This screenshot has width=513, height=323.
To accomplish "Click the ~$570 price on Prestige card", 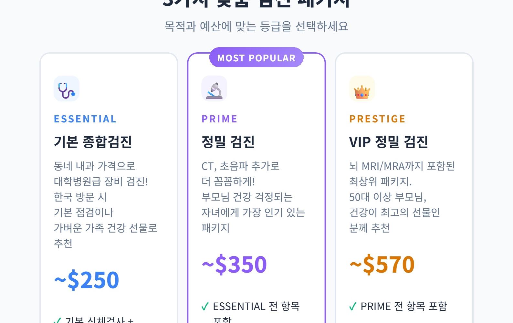I will pyautogui.click(x=382, y=264).
